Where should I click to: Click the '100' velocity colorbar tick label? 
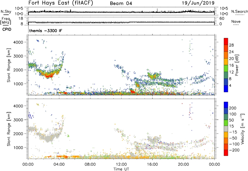click(x=233, y=114)
